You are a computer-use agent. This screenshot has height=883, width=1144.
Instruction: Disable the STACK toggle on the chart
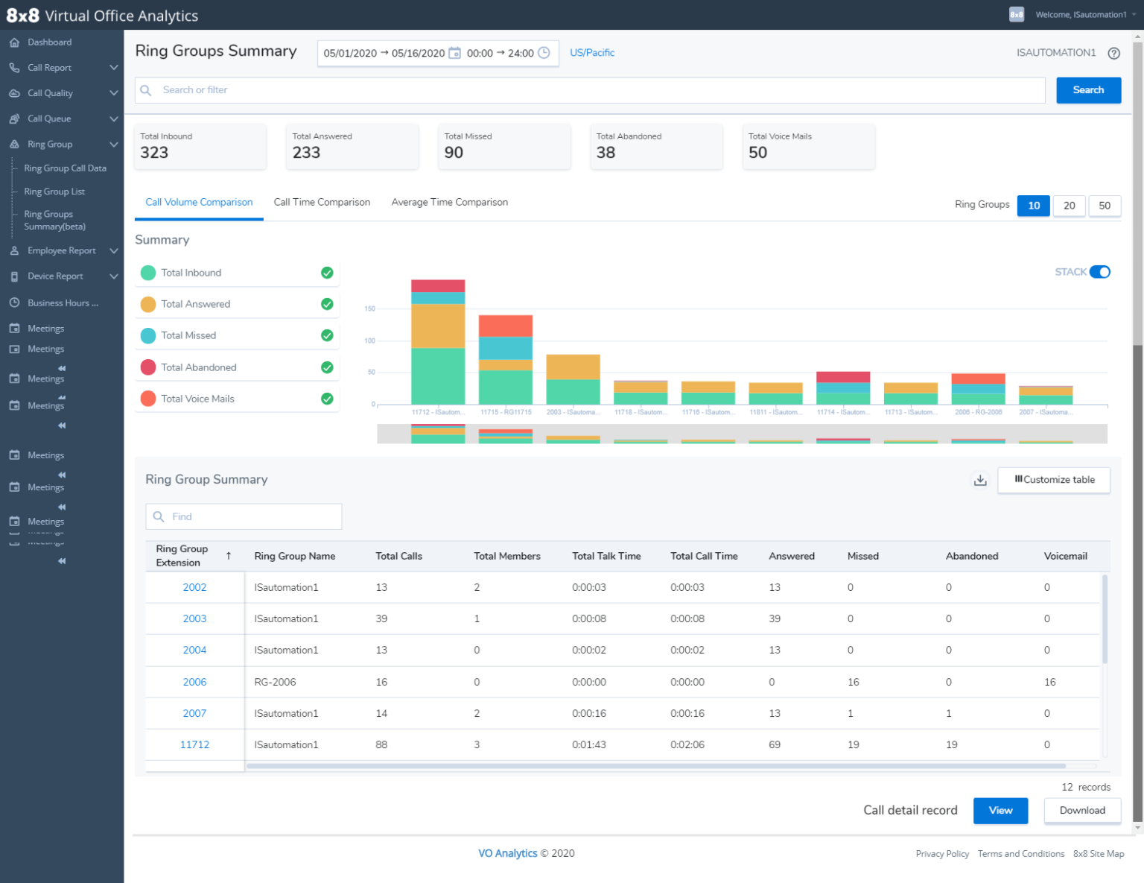click(x=1101, y=272)
